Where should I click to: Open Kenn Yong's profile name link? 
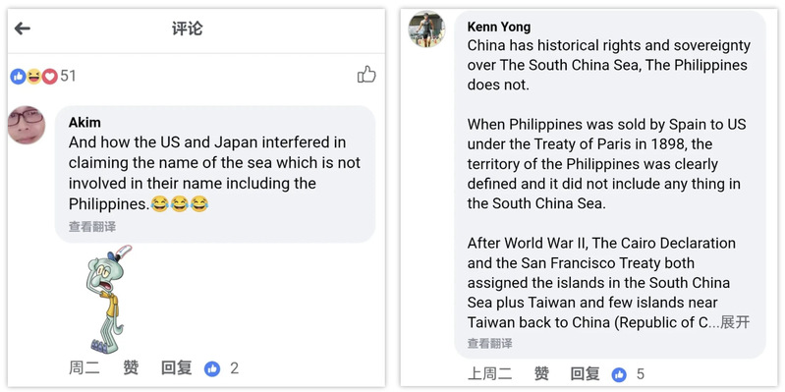[499, 26]
